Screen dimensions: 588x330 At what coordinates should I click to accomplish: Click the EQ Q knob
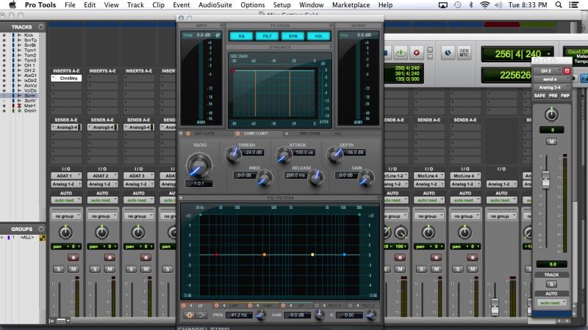point(371,315)
